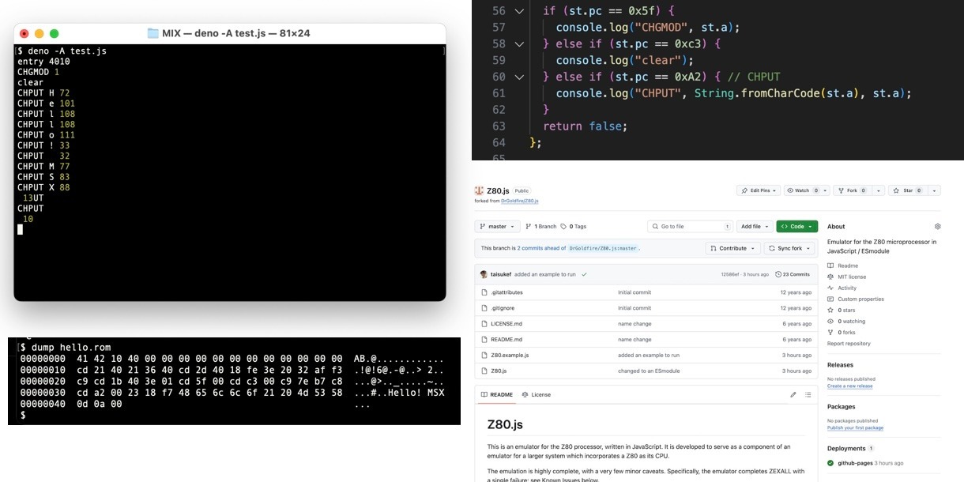
Task: Open the 2 commits ahead link
Action: [x=541, y=248]
